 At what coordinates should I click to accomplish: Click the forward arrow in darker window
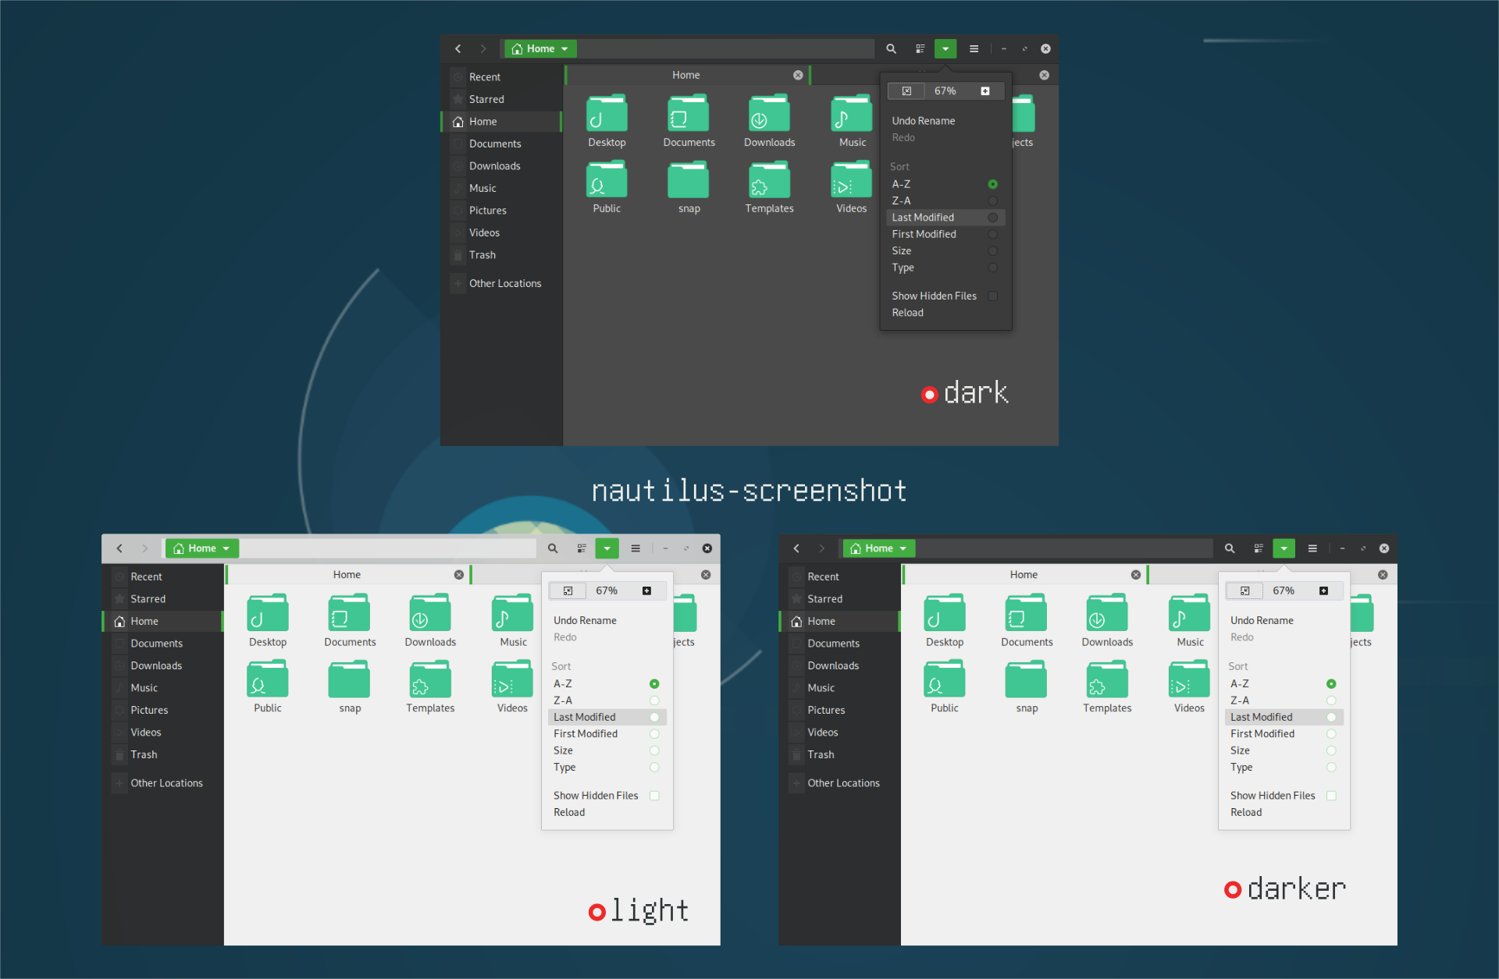click(821, 548)
